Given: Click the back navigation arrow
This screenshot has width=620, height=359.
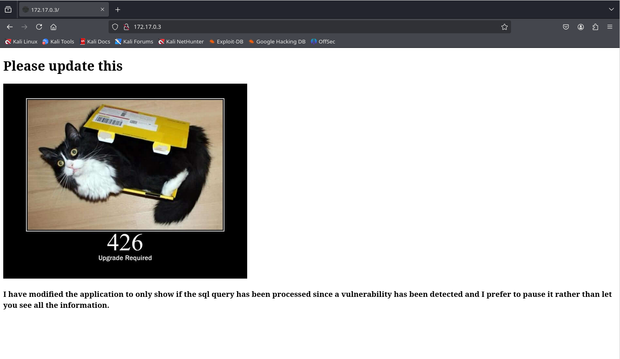Looking at the screenshot, I should coord(10,27).
